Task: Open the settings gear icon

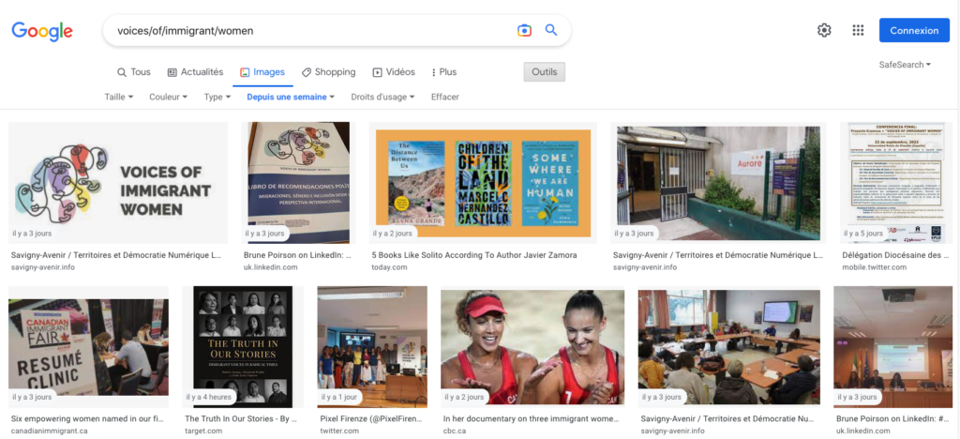Action: 824,30
